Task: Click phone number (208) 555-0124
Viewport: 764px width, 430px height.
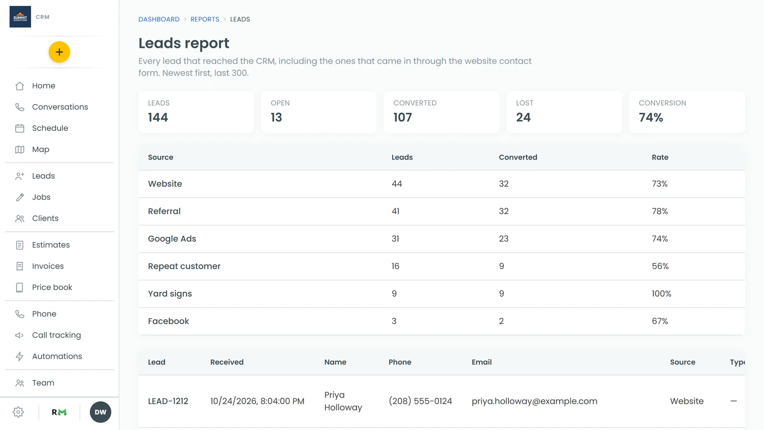Action: pos(420,401)
